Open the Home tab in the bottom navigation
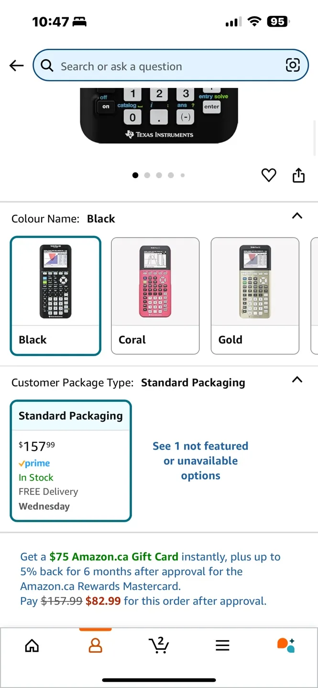The width and height of the screenshot is (318, 688). [32, 645]
